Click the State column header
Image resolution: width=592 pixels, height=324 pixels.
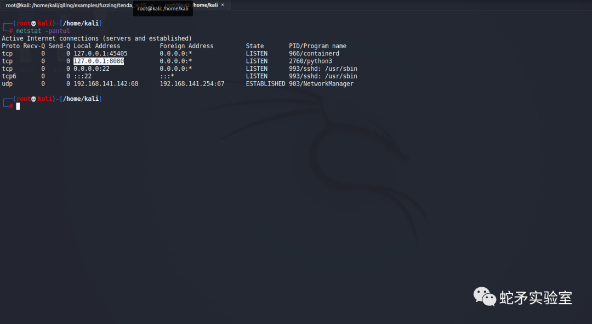tap(255, 46)
